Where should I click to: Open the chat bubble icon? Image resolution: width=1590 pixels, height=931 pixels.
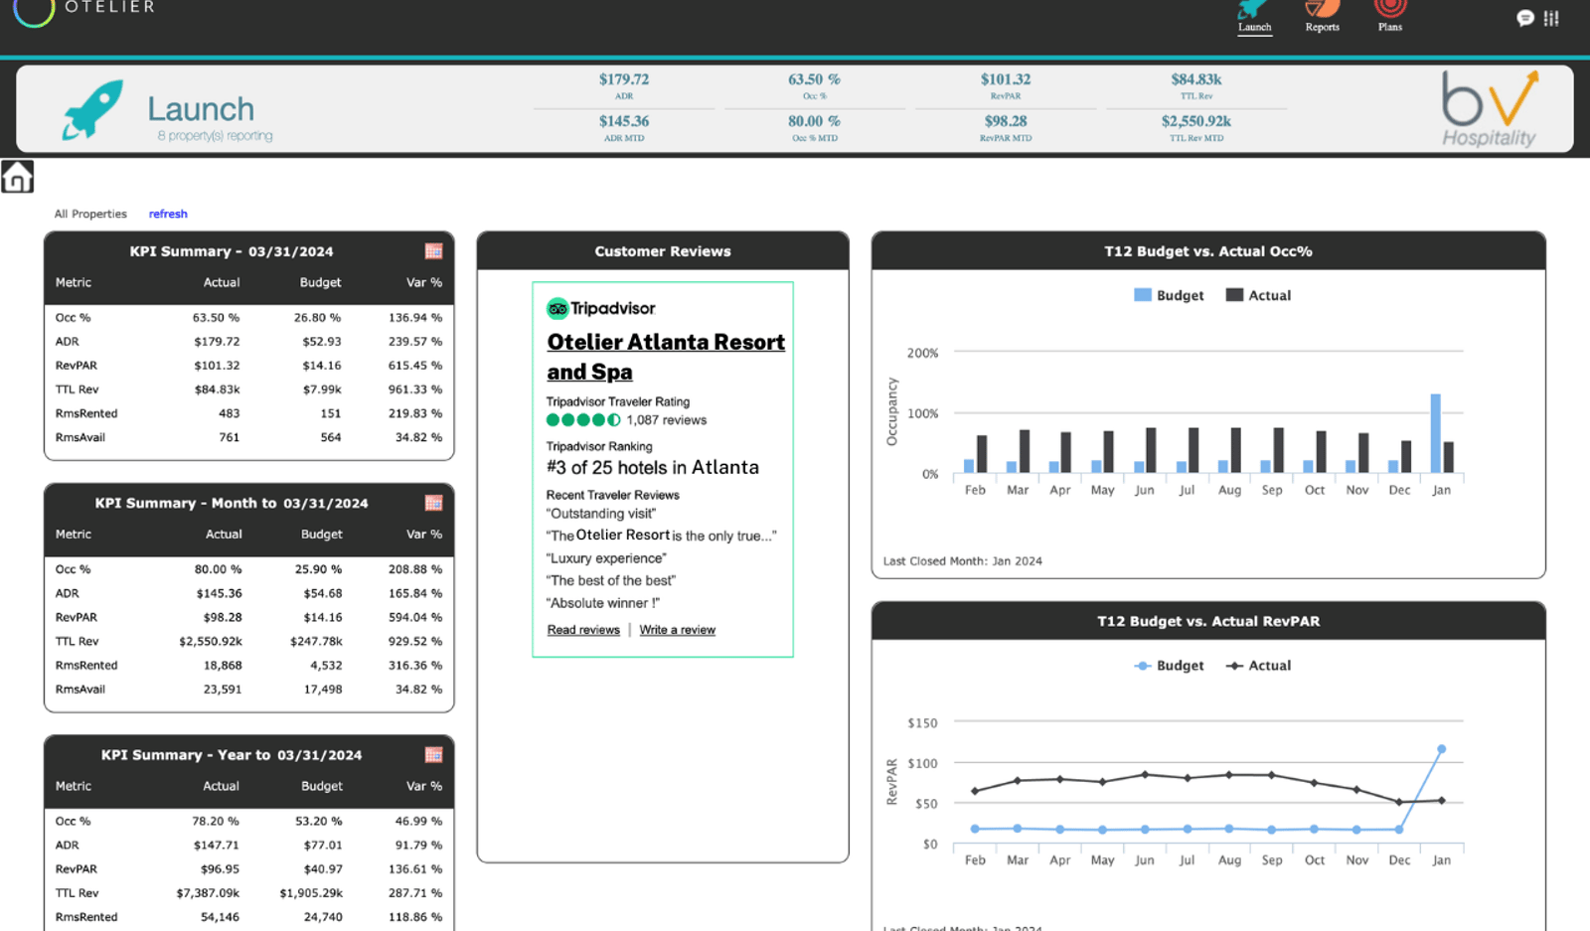click(x=1525, y=18)
